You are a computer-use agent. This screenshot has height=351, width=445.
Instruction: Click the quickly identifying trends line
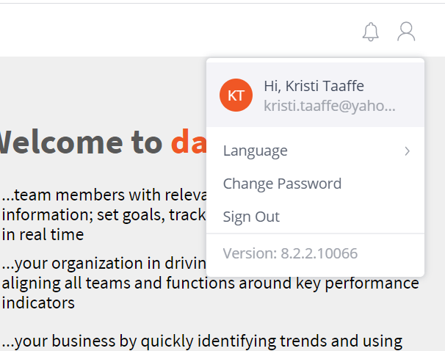(x=202, y=341)
